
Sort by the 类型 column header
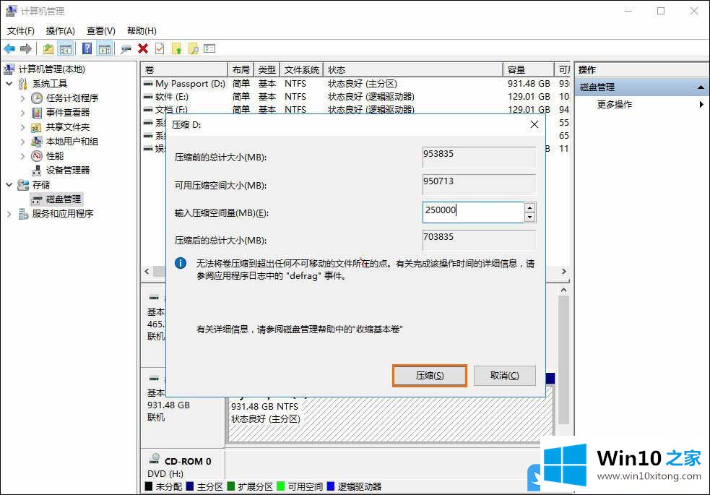tap(267, 70)
